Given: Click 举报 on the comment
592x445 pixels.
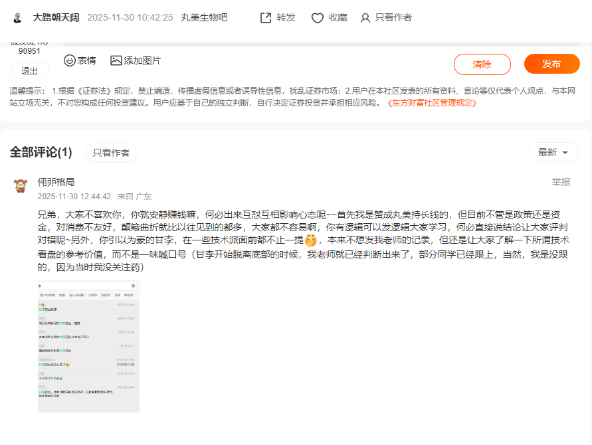Looking at the screenshot, I should pyautogui.click(x=561, y=182).
